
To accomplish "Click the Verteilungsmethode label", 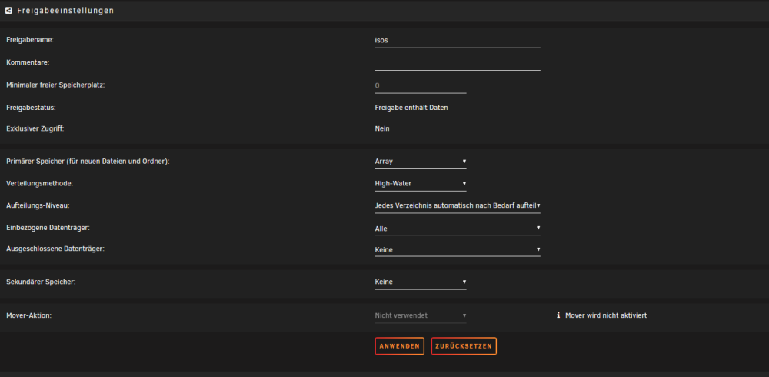I will 39,183.
